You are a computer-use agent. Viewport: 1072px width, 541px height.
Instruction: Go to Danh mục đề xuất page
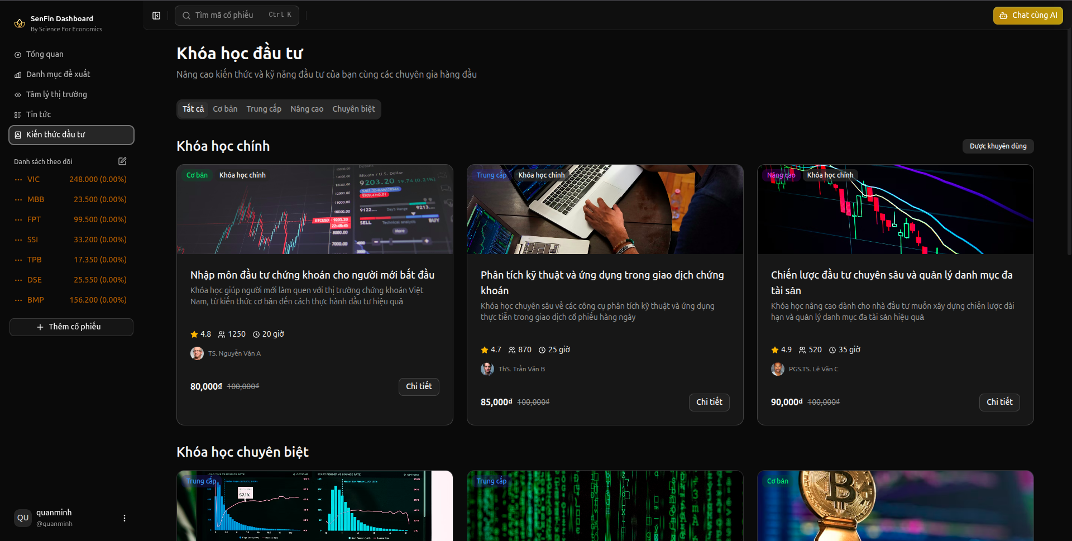pyautogui.click(x=58, y=74)
